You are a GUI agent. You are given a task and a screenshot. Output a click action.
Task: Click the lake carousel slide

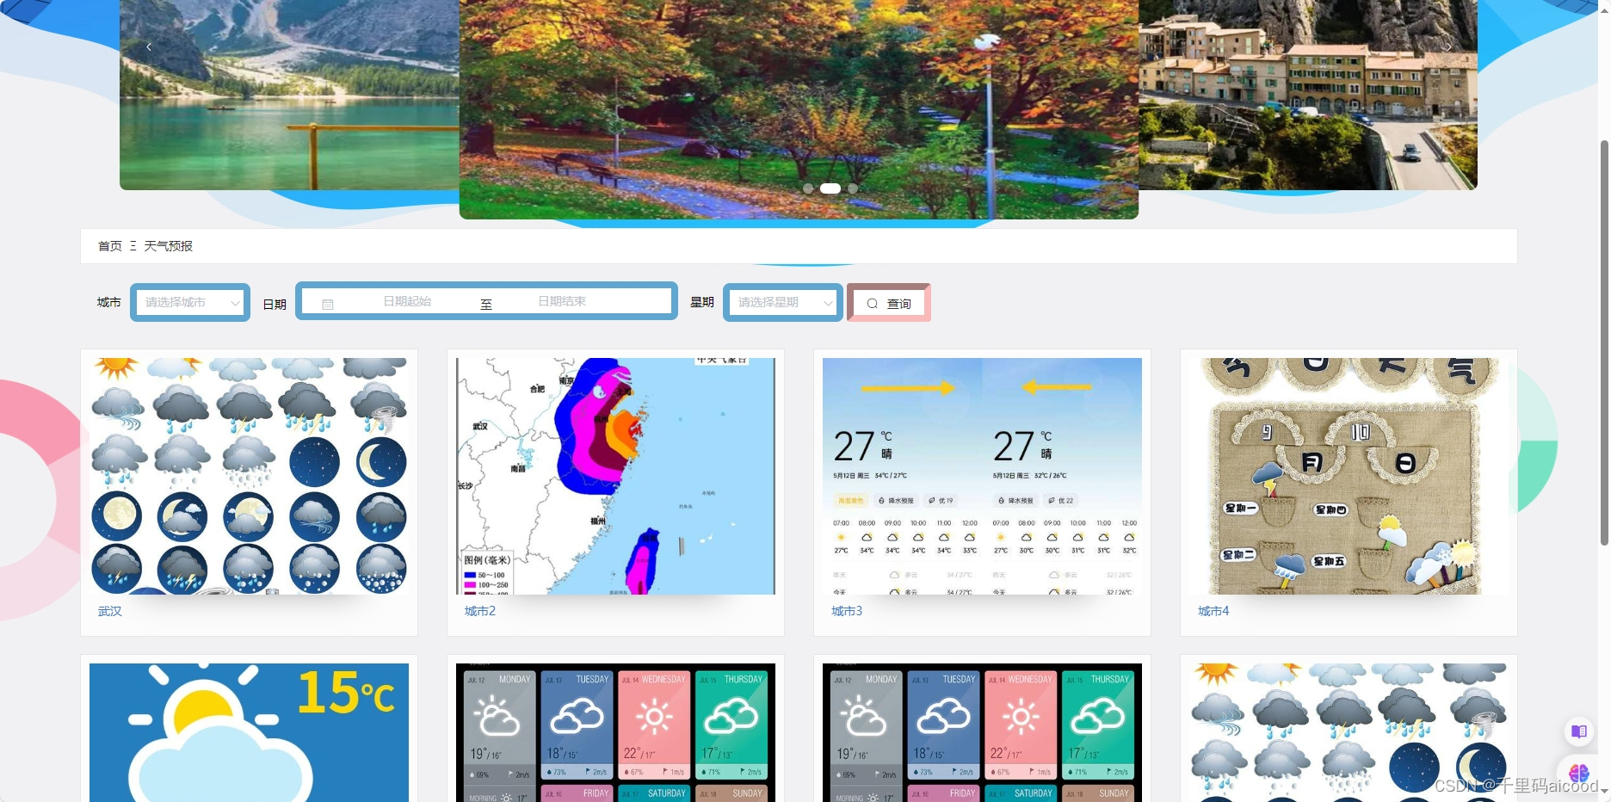point(289,95)
